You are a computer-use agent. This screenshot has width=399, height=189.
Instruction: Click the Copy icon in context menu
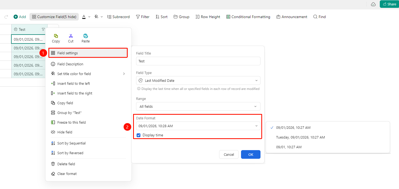click(x=56, y=36)
